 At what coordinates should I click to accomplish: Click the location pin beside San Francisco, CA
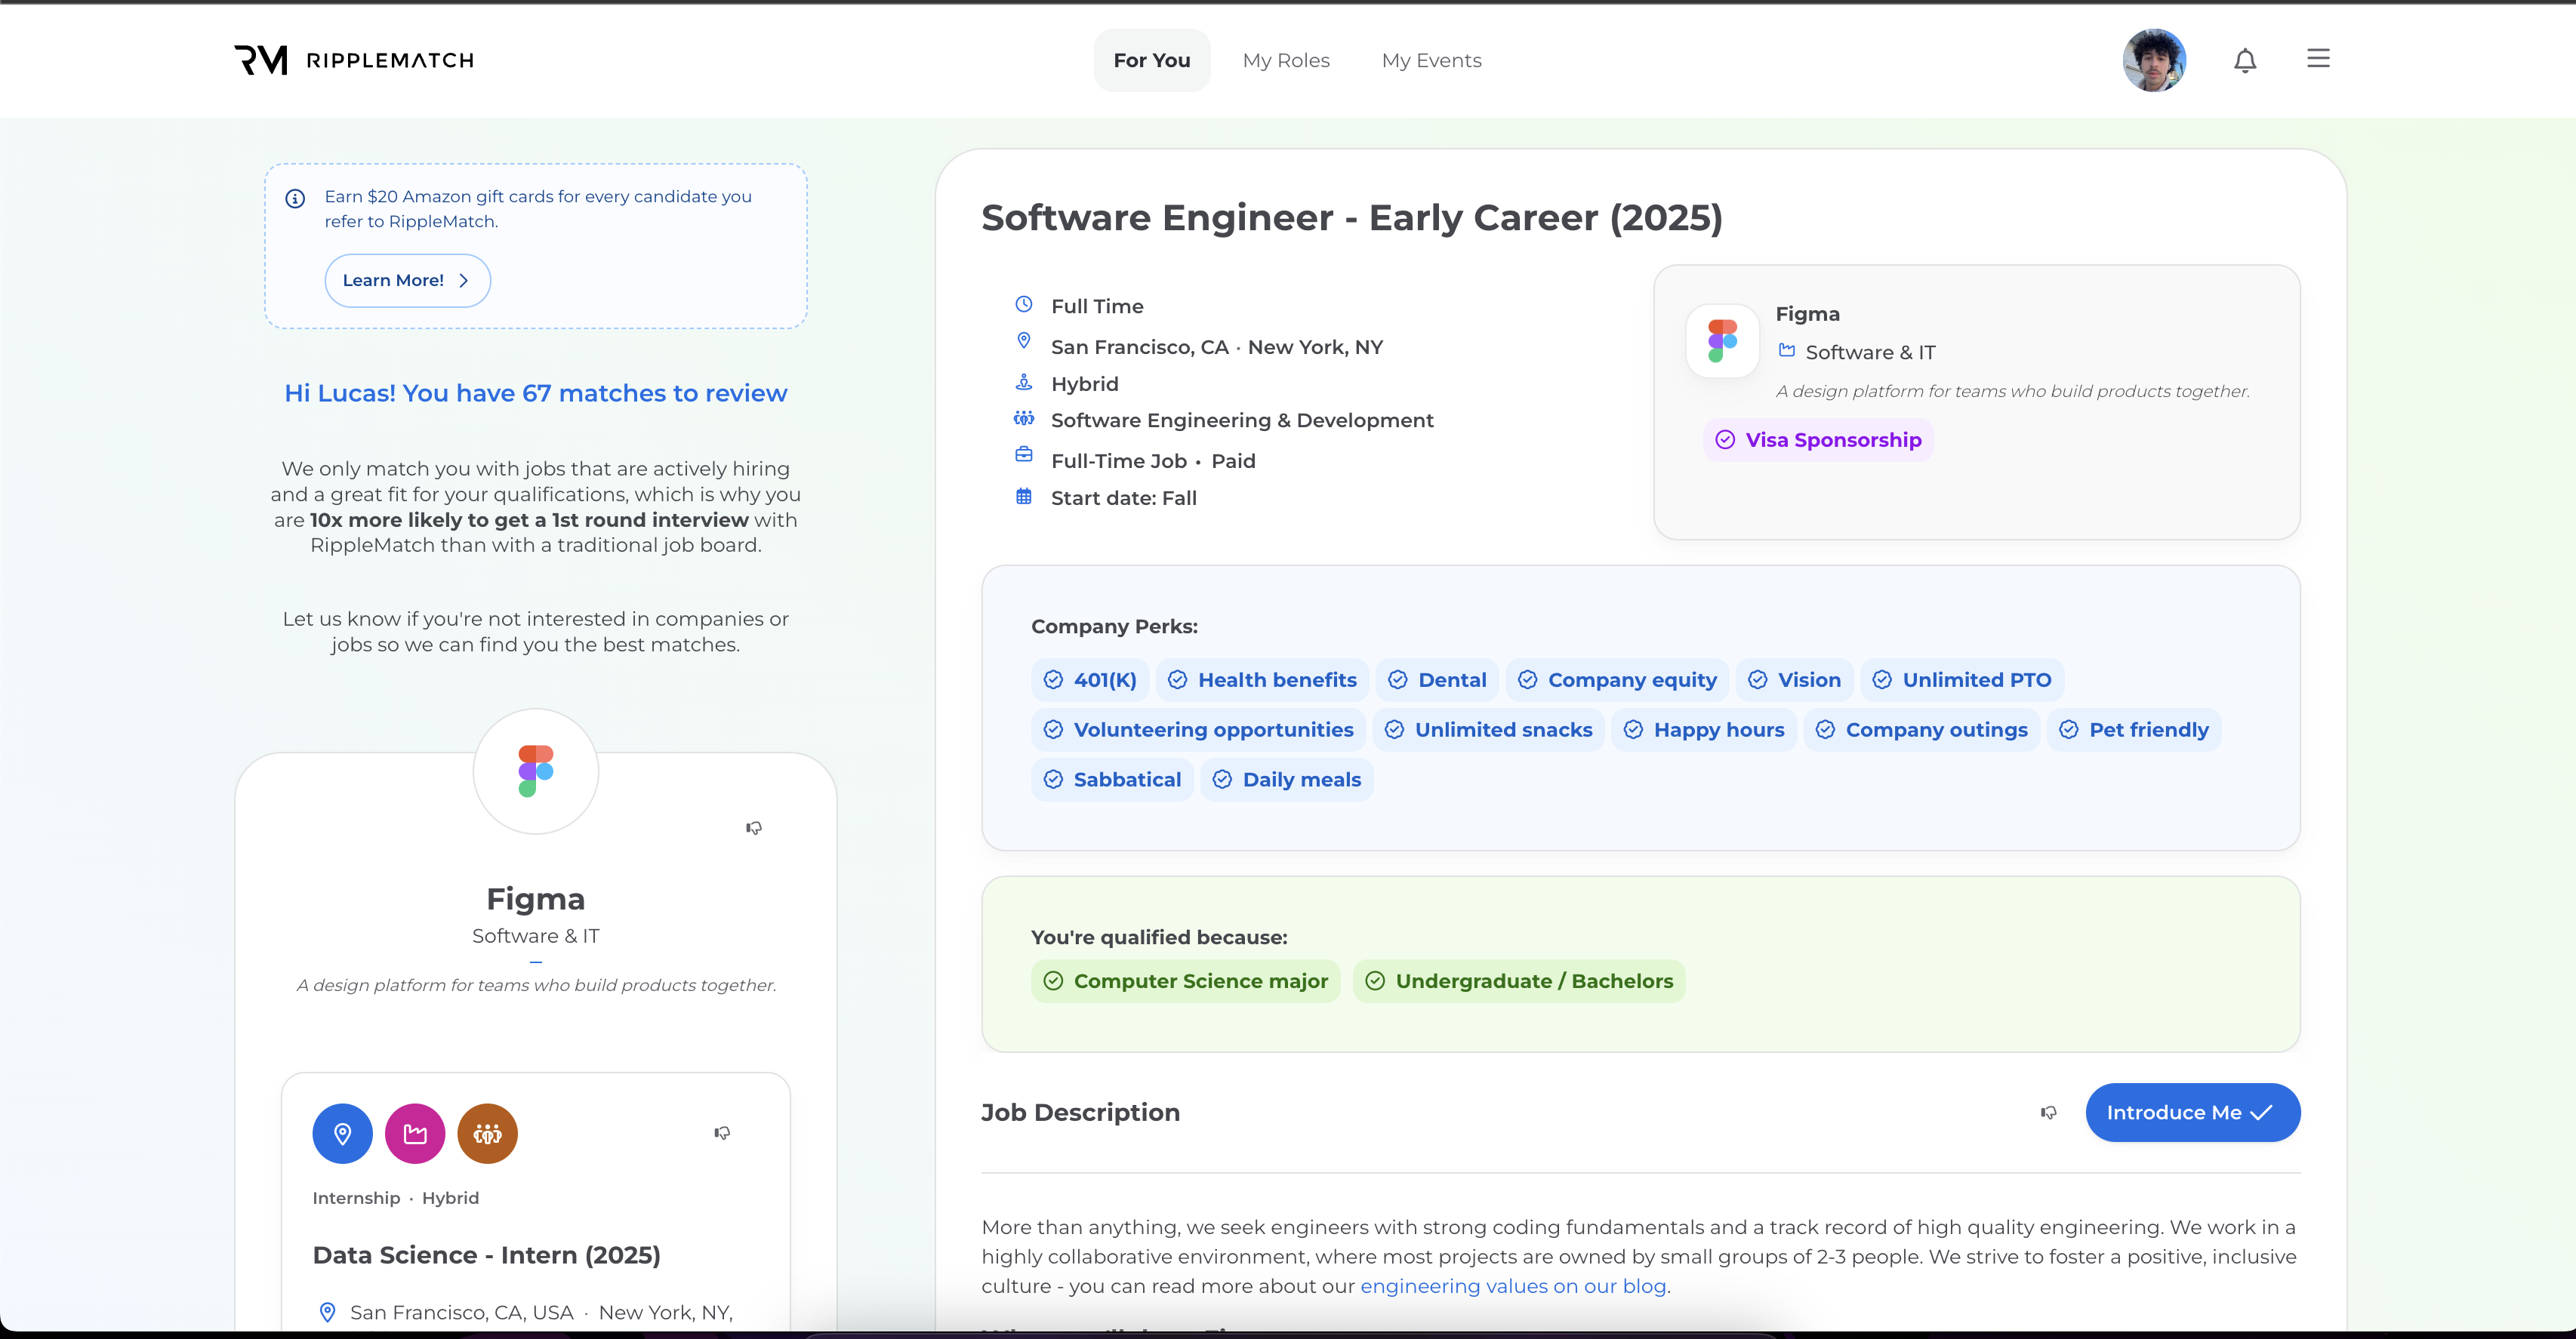(1023, 341)
